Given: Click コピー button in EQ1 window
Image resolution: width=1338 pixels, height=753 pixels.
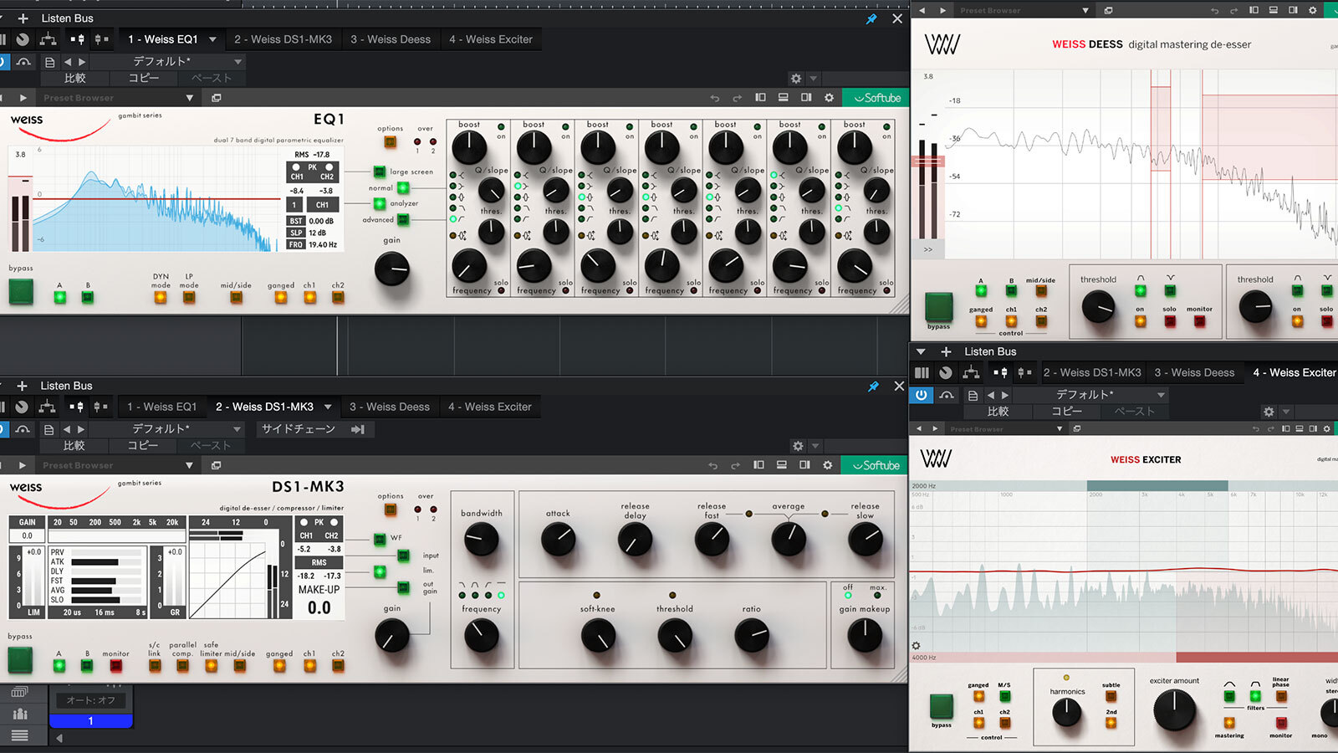Looking at the screenshot, I should pos(143,78).
